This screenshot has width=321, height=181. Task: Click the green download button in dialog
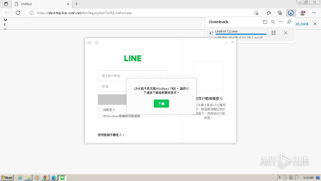pos(161,104)
